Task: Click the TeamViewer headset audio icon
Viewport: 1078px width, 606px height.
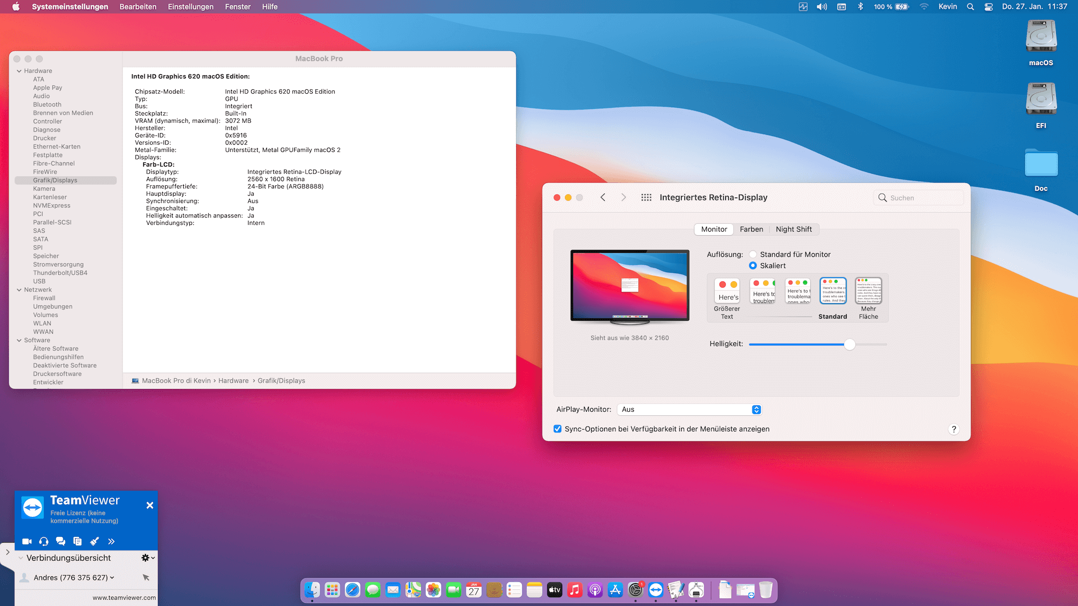Action: [x=44, y=541]
